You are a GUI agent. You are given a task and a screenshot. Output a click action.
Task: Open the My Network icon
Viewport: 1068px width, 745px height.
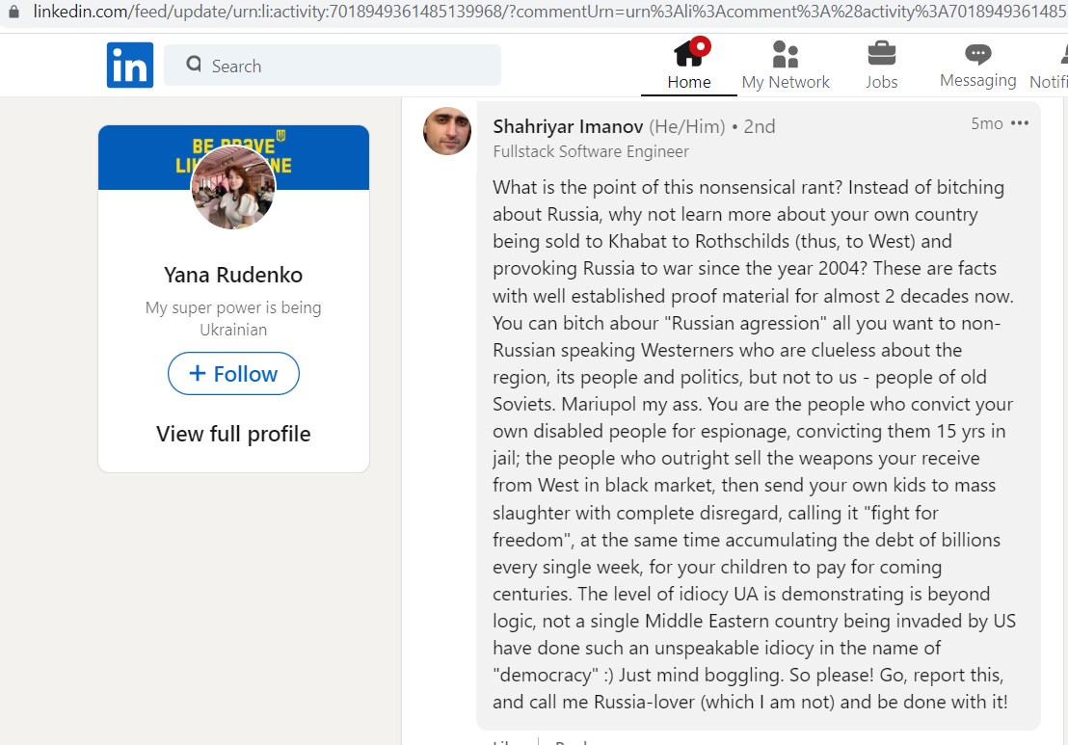(x=786, y=55)
